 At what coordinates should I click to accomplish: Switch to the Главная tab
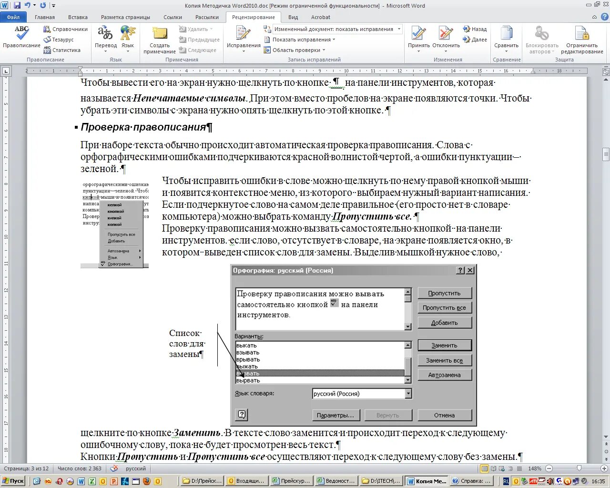tap(45, 17)
